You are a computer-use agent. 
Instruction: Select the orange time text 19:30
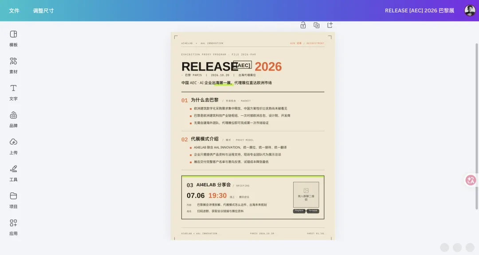click(x=217, y=196)
